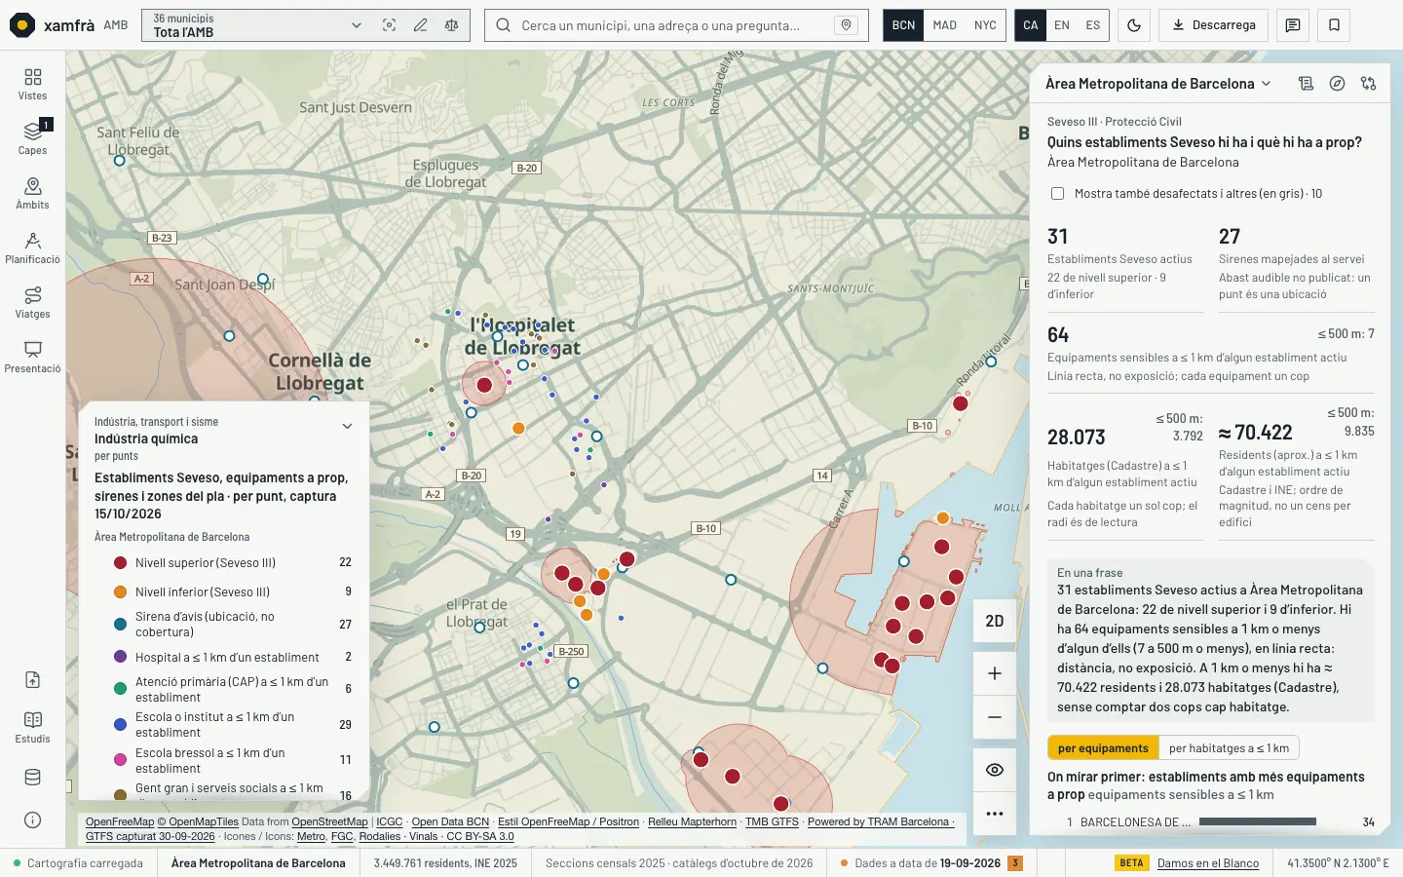Click the file upload icon in sidebar
Screen dimensions: 1403x877
pyautogui.click(x=32, y=680)
